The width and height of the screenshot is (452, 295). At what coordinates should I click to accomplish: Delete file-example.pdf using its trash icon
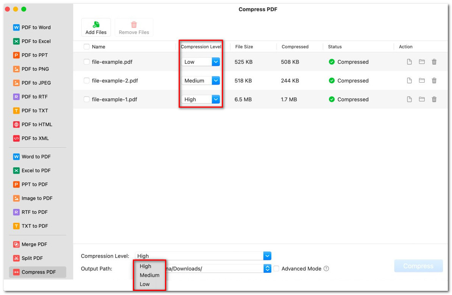click(x=434, y=62)
